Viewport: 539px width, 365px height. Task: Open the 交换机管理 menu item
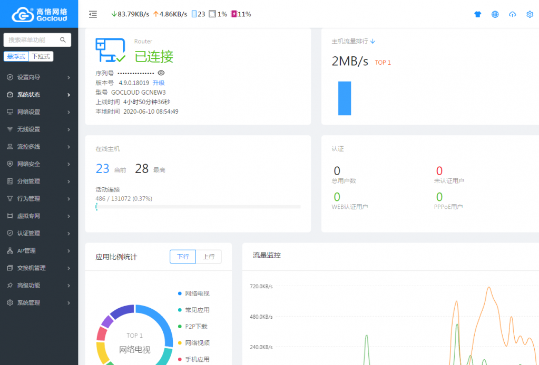click(39, 268)
